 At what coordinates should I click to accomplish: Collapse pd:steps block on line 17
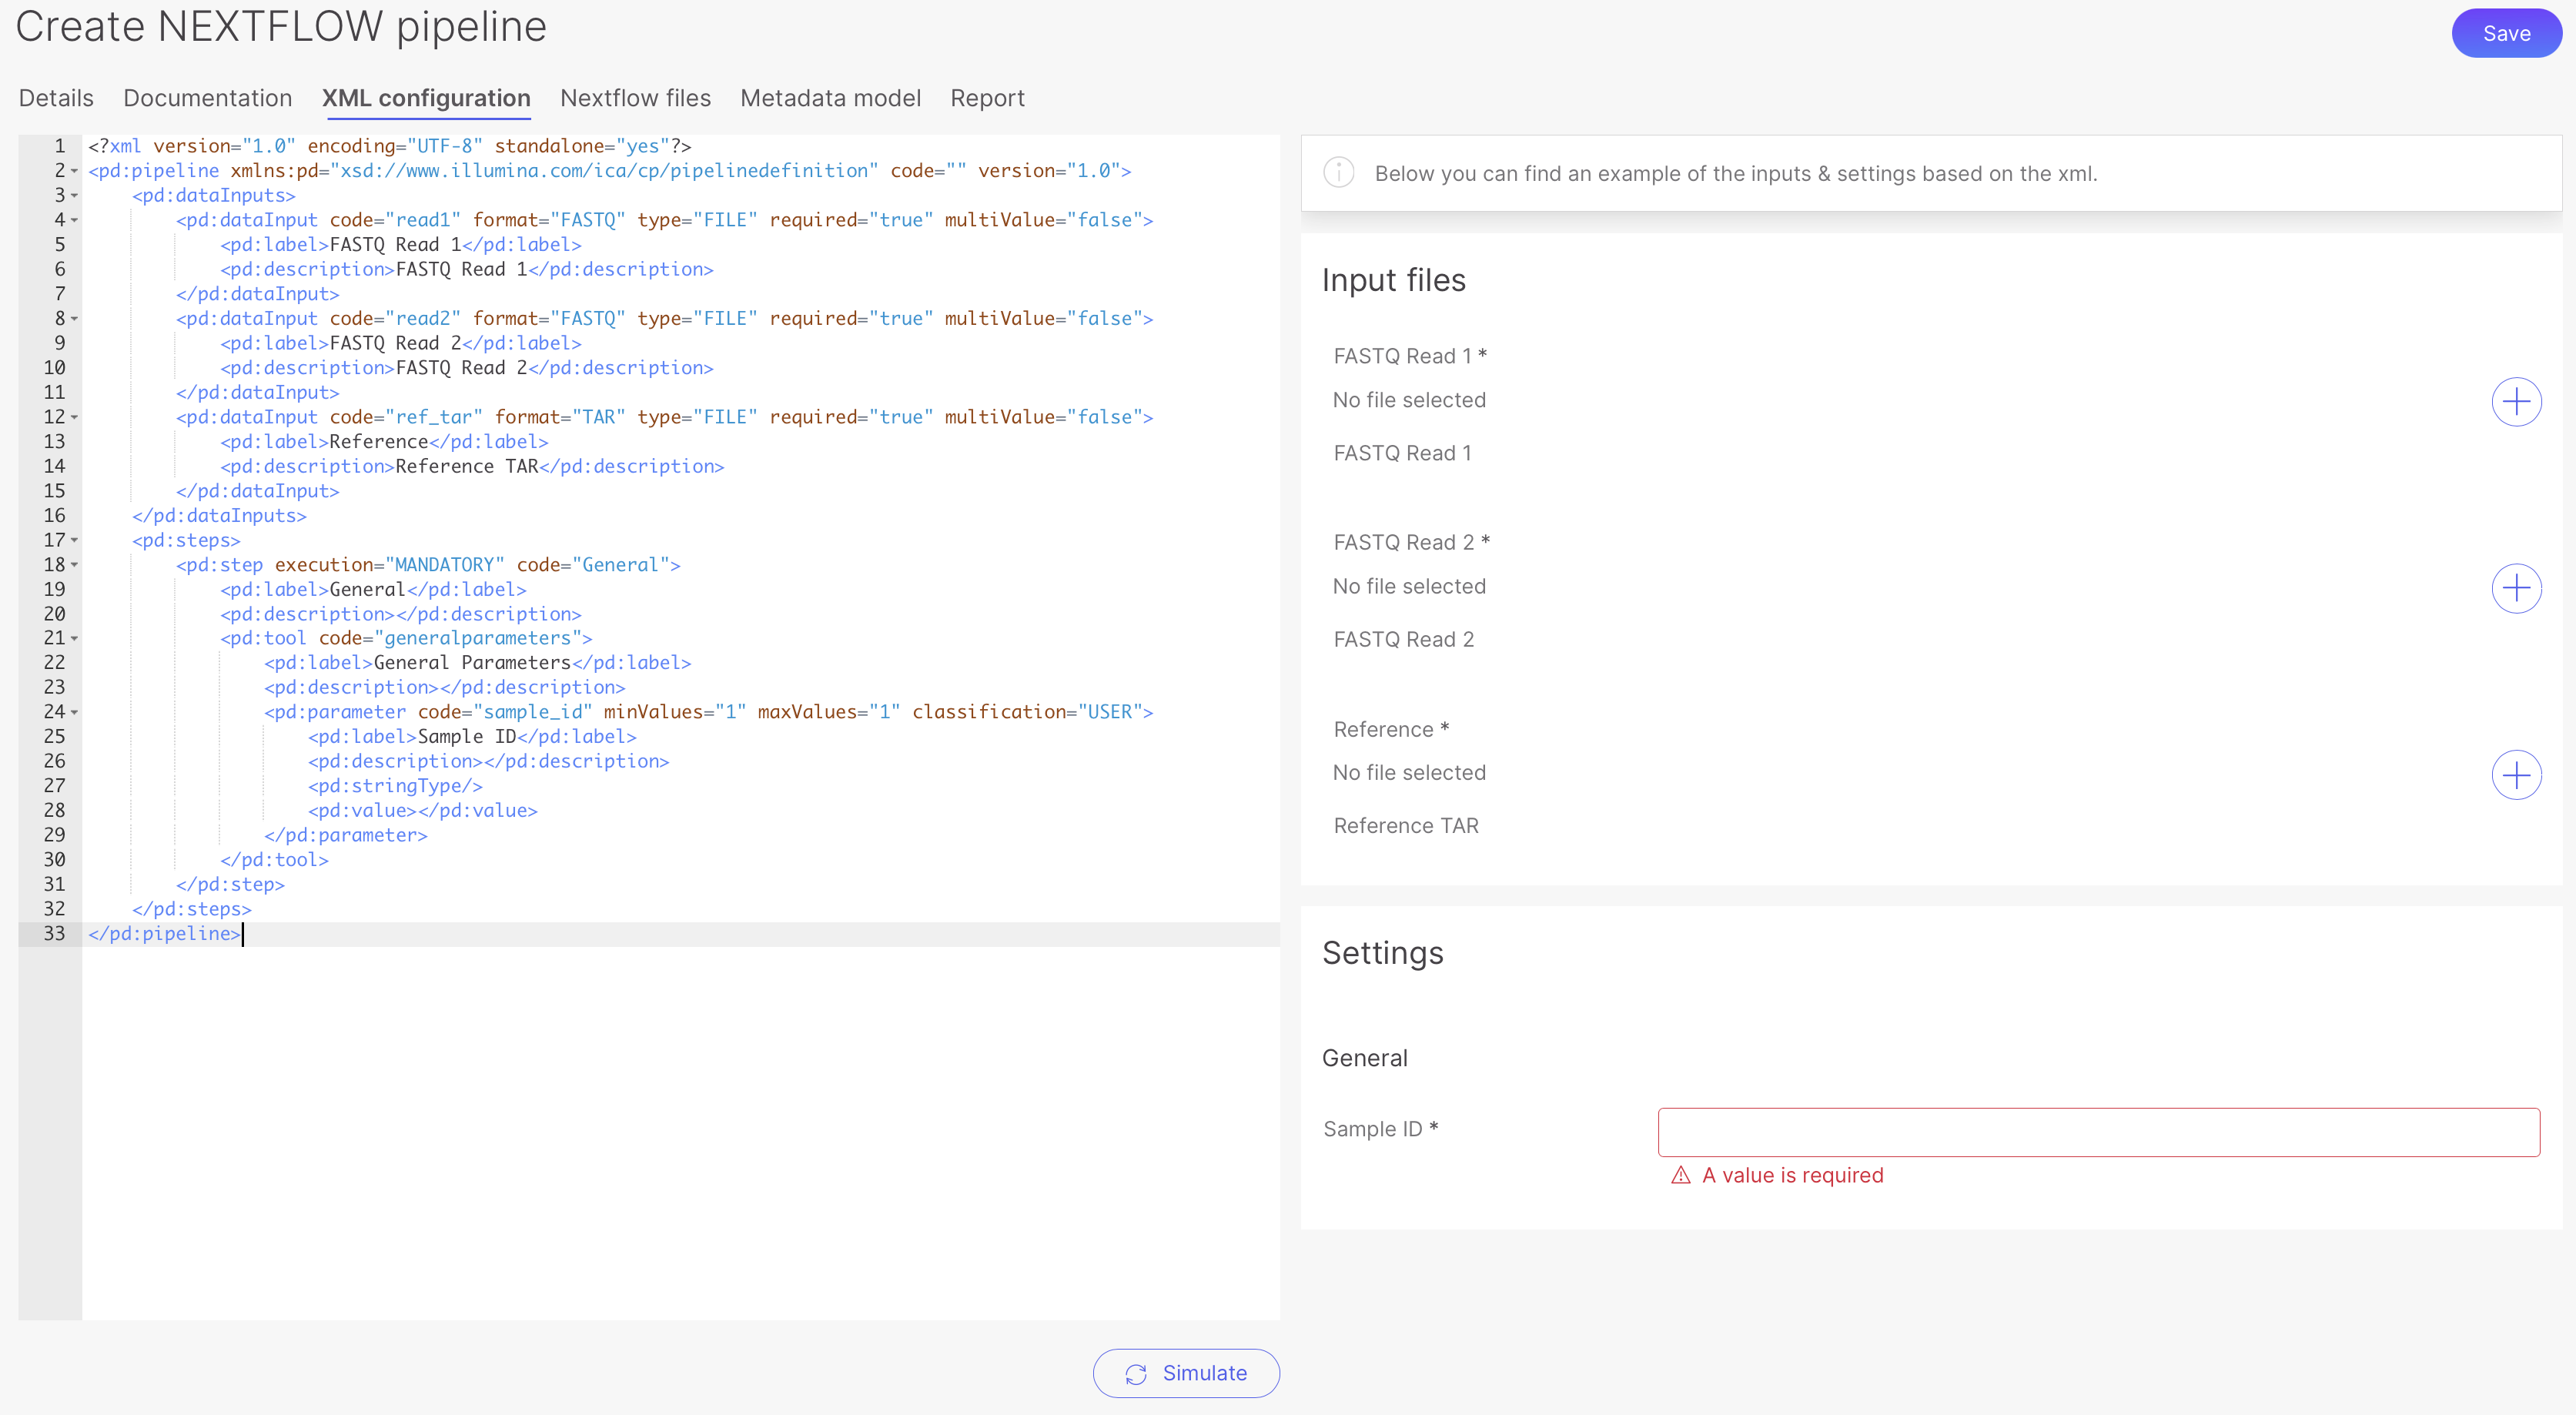(x=75, y=540)
